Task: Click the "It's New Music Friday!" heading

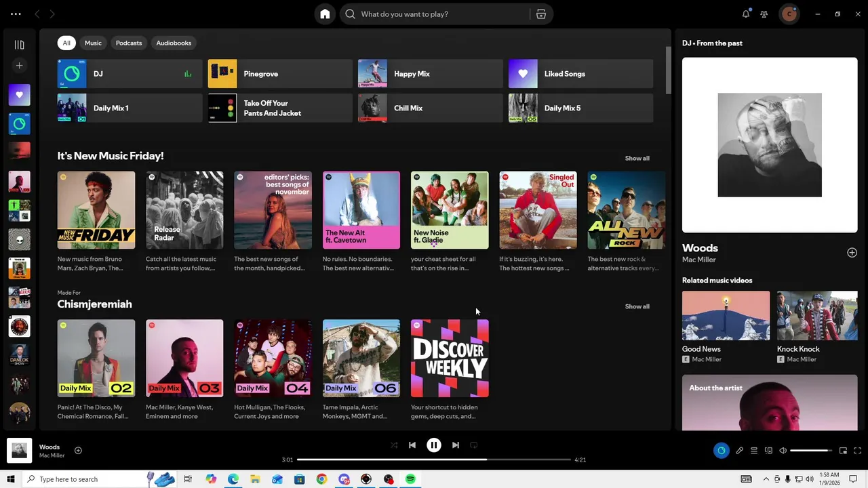Action: coord(111,156)
